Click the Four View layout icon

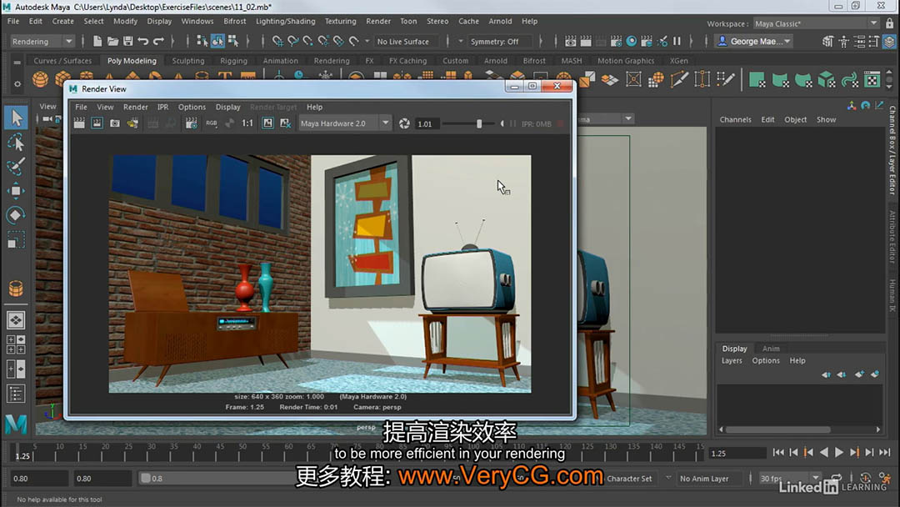(x=16, y=344)
